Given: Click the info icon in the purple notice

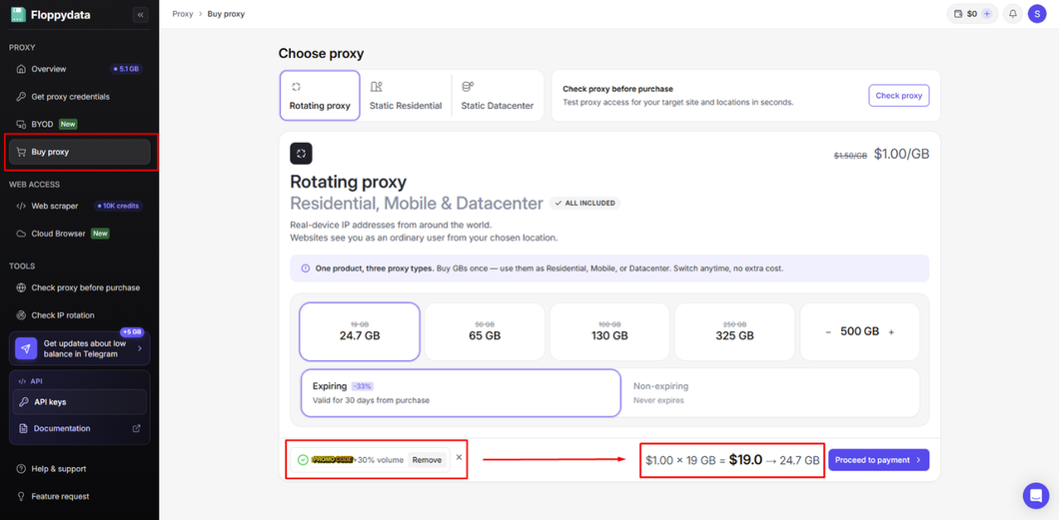Looking at the screenshot, I should (x=306, y=268).
